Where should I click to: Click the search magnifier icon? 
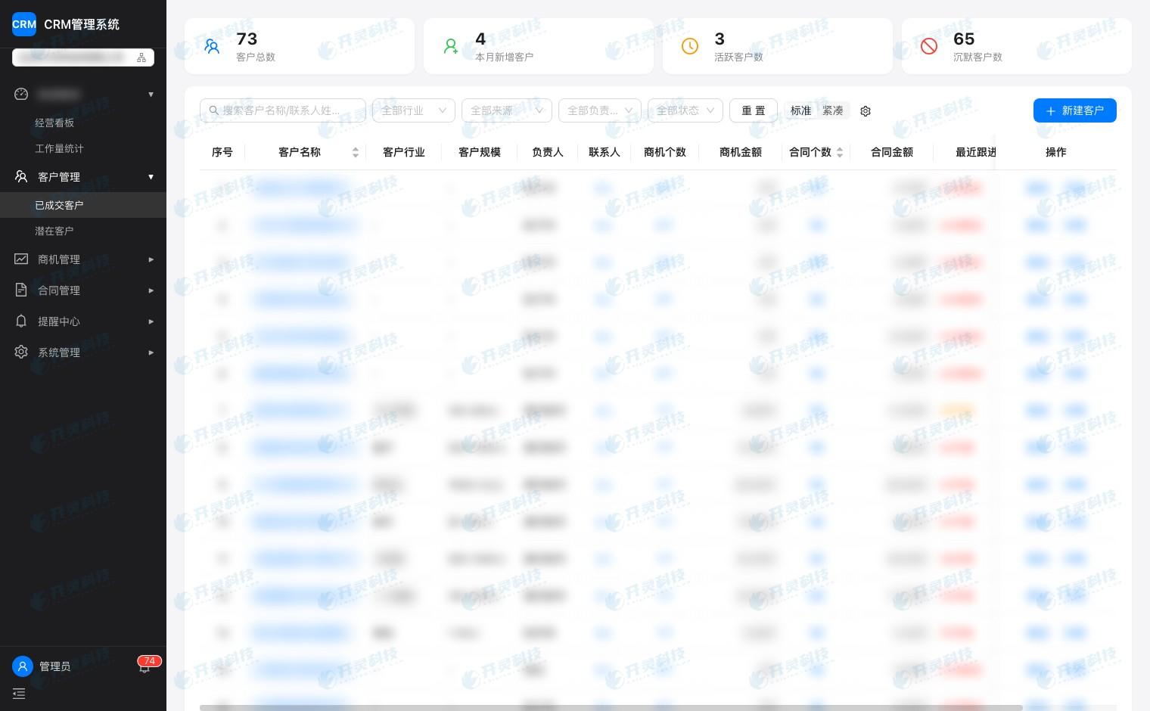214,110
